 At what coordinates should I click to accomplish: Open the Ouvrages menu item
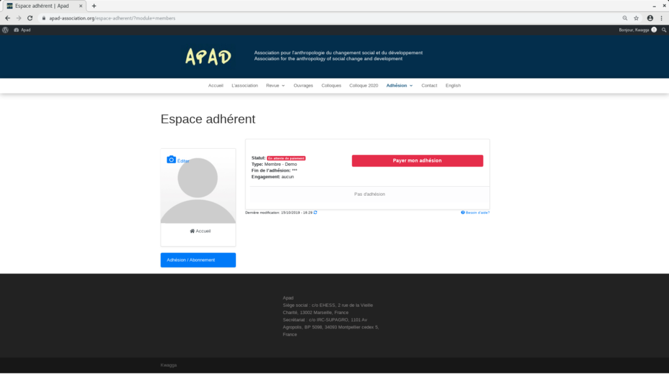[303, 86]
